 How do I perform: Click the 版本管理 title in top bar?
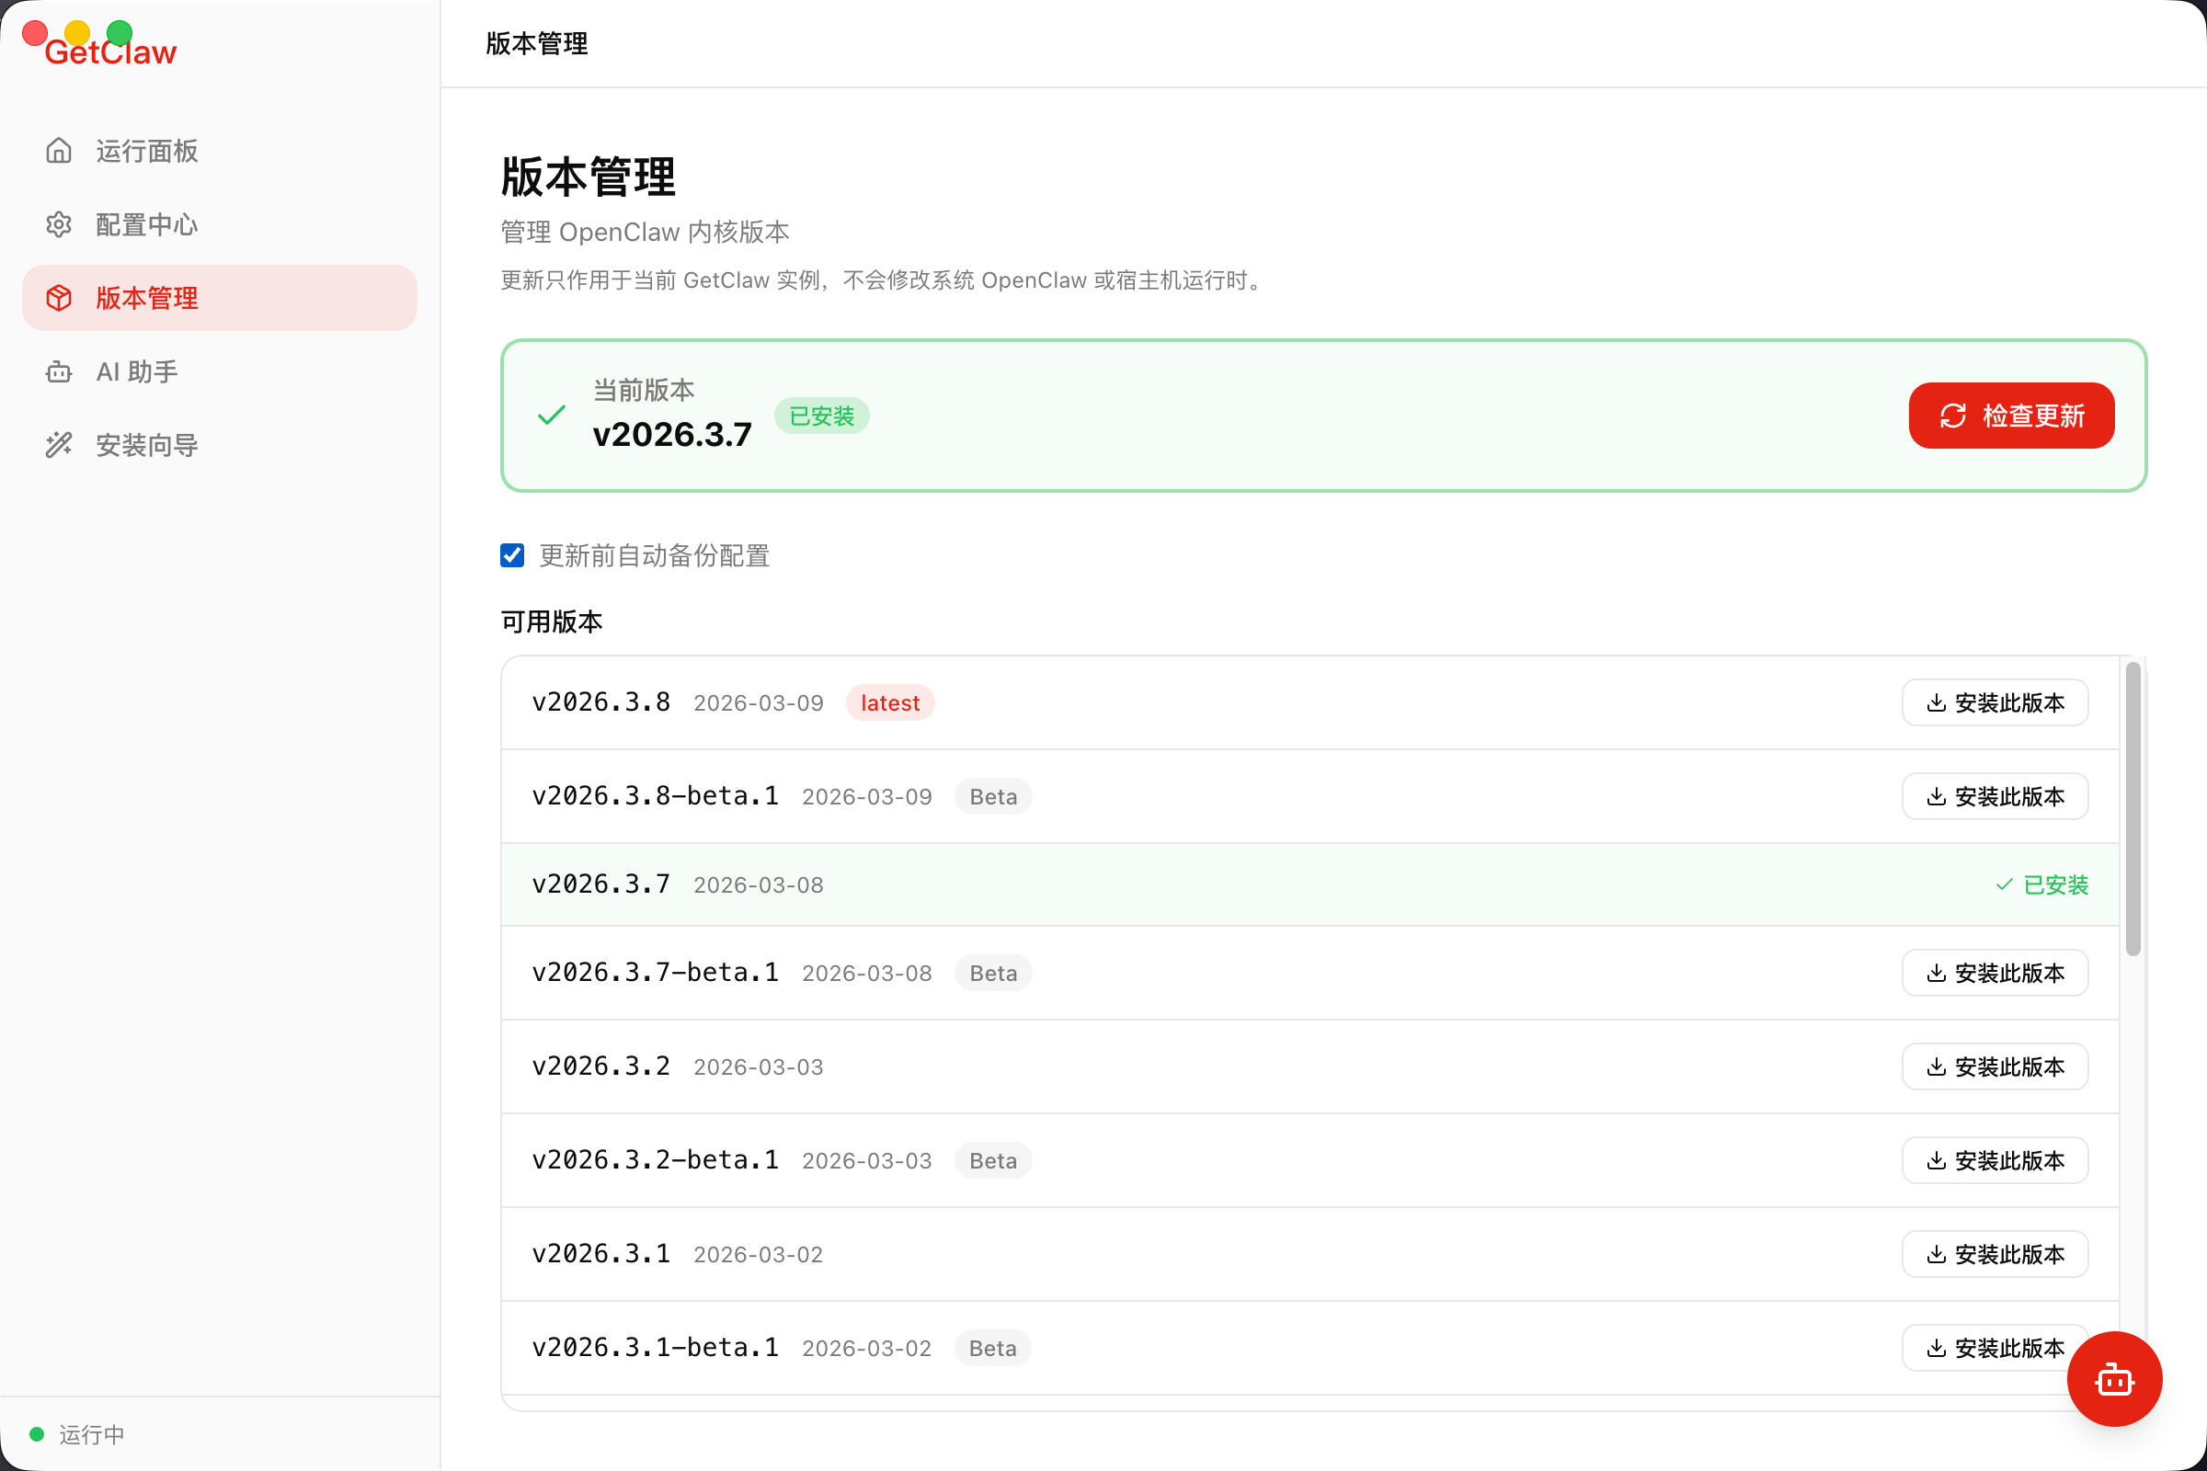click(x=537, y=44)
